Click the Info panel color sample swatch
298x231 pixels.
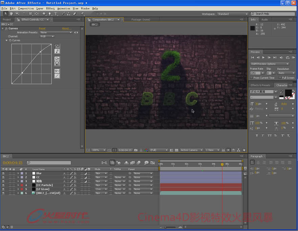(x=253, y=28)
